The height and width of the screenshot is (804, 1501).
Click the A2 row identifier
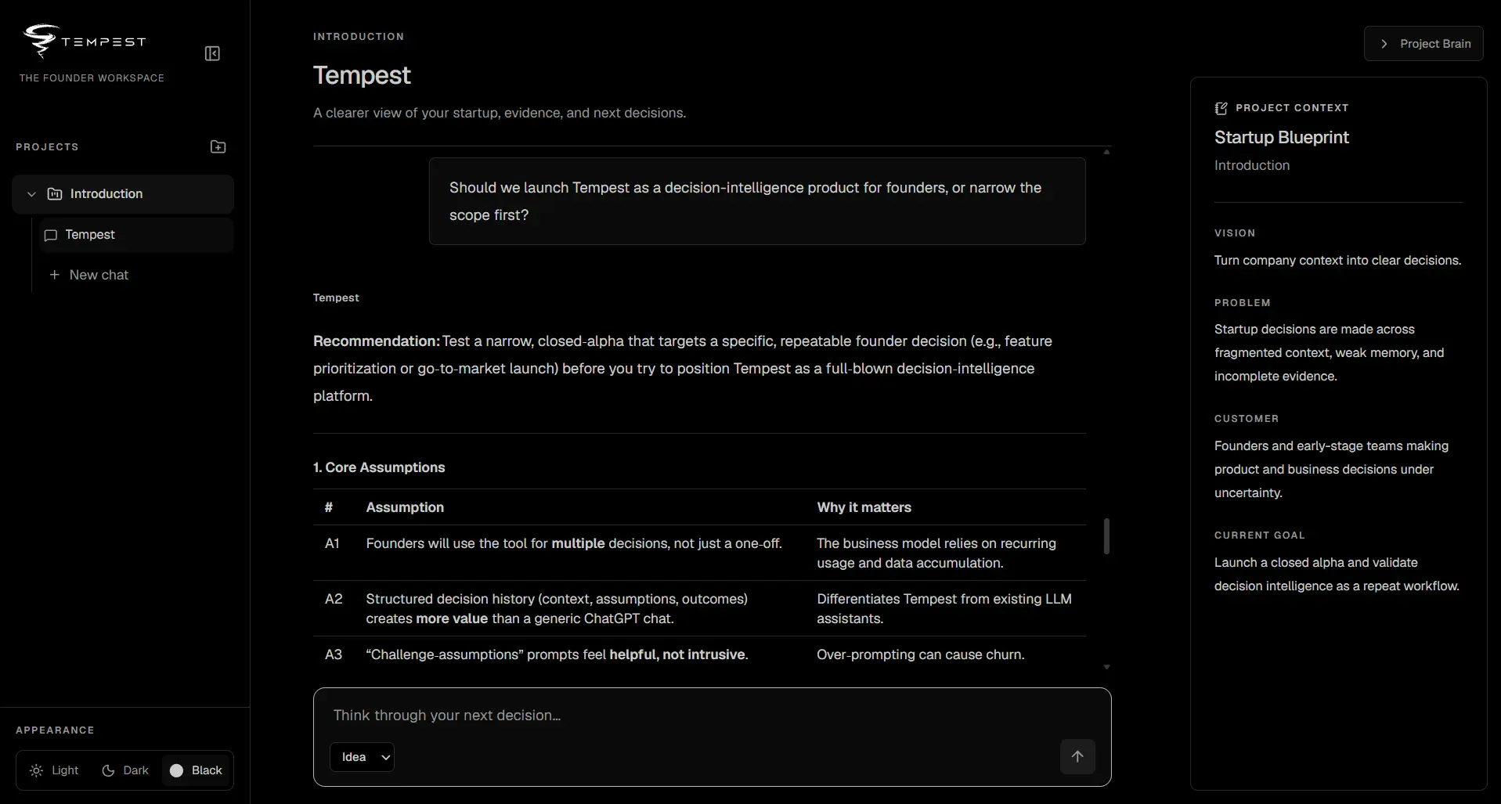click(334, 599)
